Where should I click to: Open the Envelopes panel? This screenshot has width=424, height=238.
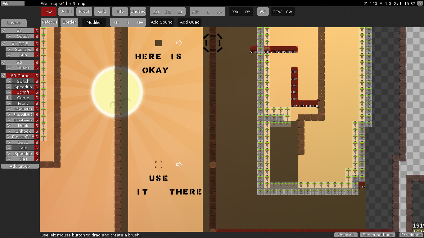pos(410,235)
